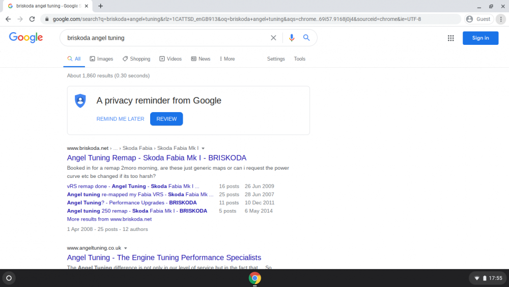
Task: Click the www.angeltuning.co.uk URL text
Action: coord(94,248)
